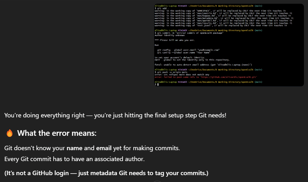Click the "Every Git commit" sentence

74,159
